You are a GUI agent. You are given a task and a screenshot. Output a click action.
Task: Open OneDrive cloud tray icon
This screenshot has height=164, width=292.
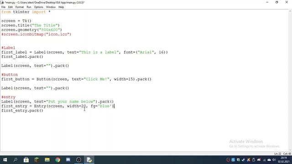[x=269, y=160]
